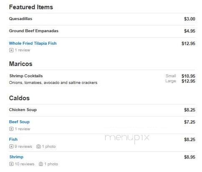202x172 pixels.
Task: View the 1 review text for Tilapia
Action: (x=23, y=50)
